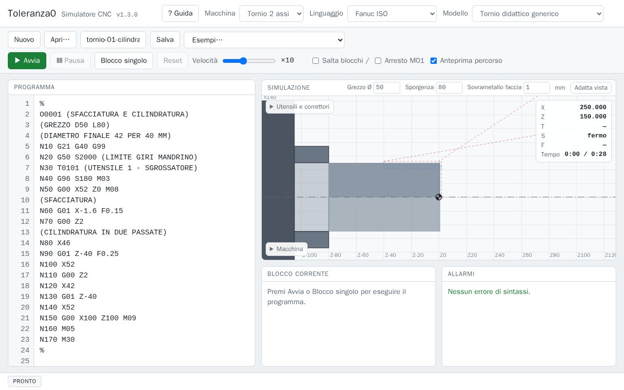Viewport: 624px width, 390px height.
Task: Click the O0001 program header line
Action: (x=114, y=115)
